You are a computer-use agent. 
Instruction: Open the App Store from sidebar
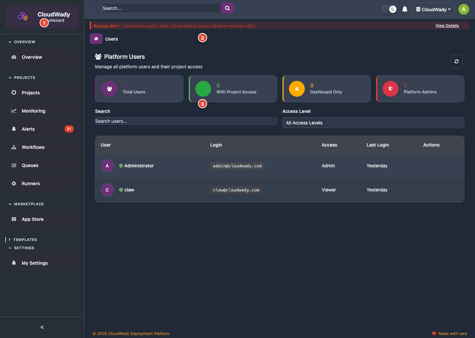coord(32,219)
